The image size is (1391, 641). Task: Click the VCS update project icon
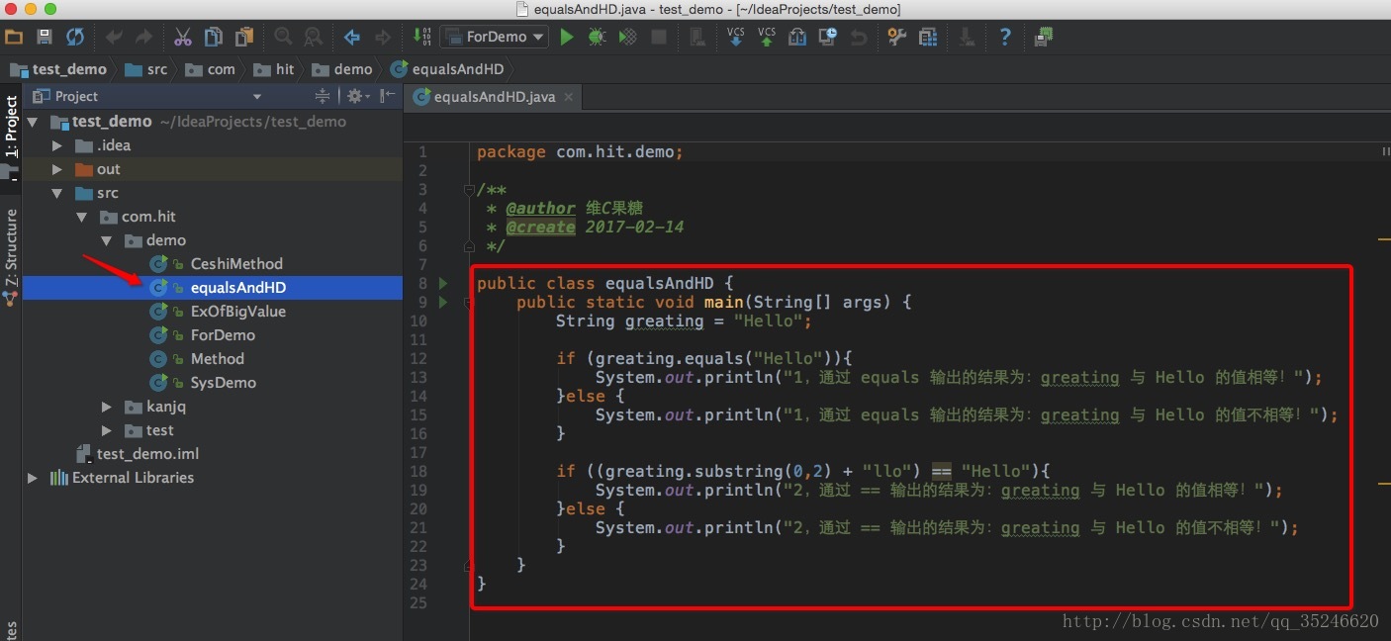click(736, 37)
